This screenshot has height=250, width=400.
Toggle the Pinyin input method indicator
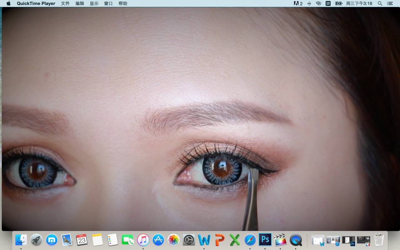[x=328, y=3]
